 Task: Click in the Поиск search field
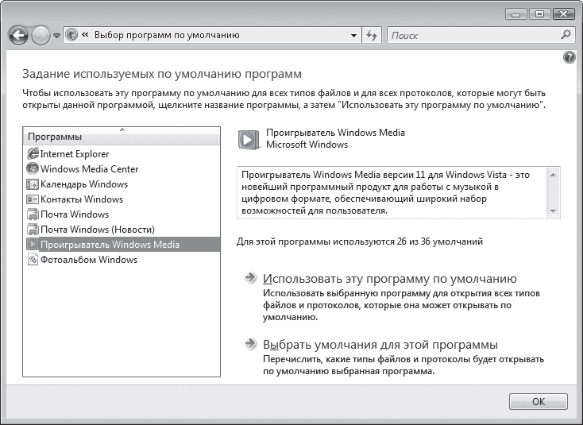click(473, 36)
